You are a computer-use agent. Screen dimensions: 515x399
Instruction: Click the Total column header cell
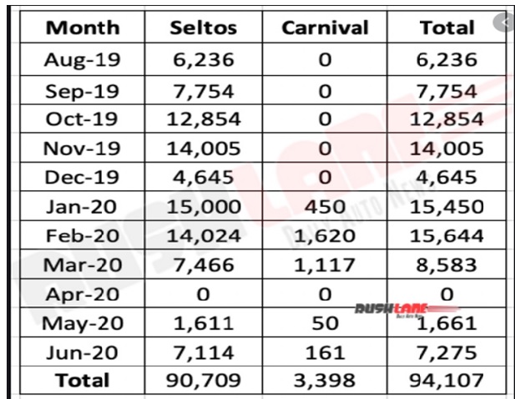tap(447, 27)
